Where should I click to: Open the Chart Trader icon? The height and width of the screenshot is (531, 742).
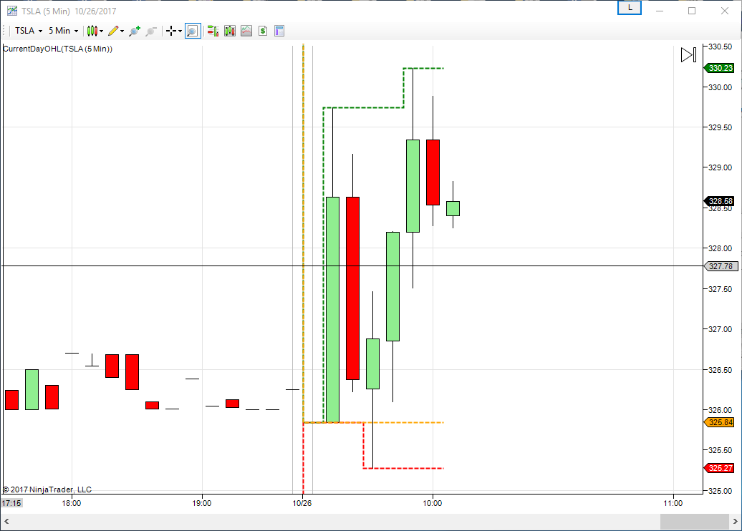click(213, 31)
